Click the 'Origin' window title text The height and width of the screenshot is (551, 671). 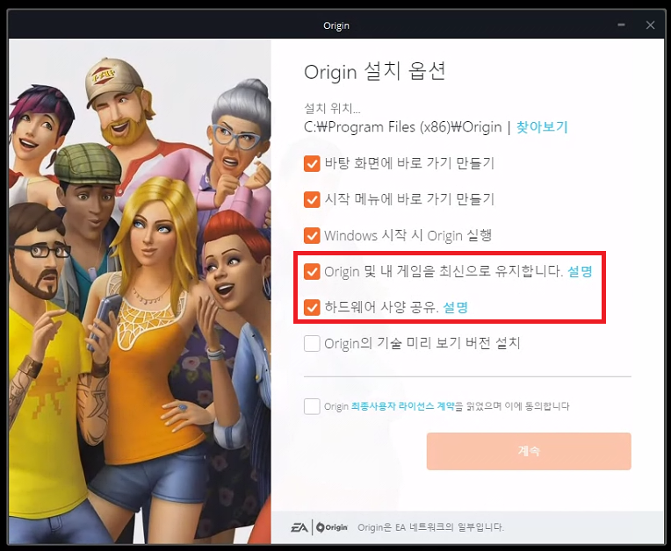pyautogui.click(x=335, y=25)
